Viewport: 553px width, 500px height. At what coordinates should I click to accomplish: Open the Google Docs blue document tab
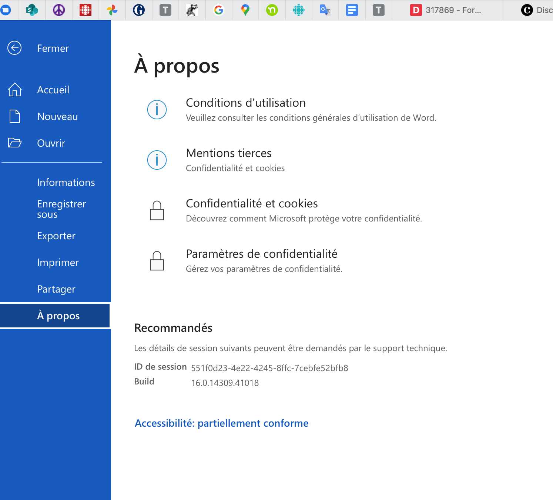(x=352, y=10)
